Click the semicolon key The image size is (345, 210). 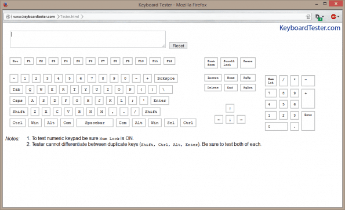coord(132,101)
